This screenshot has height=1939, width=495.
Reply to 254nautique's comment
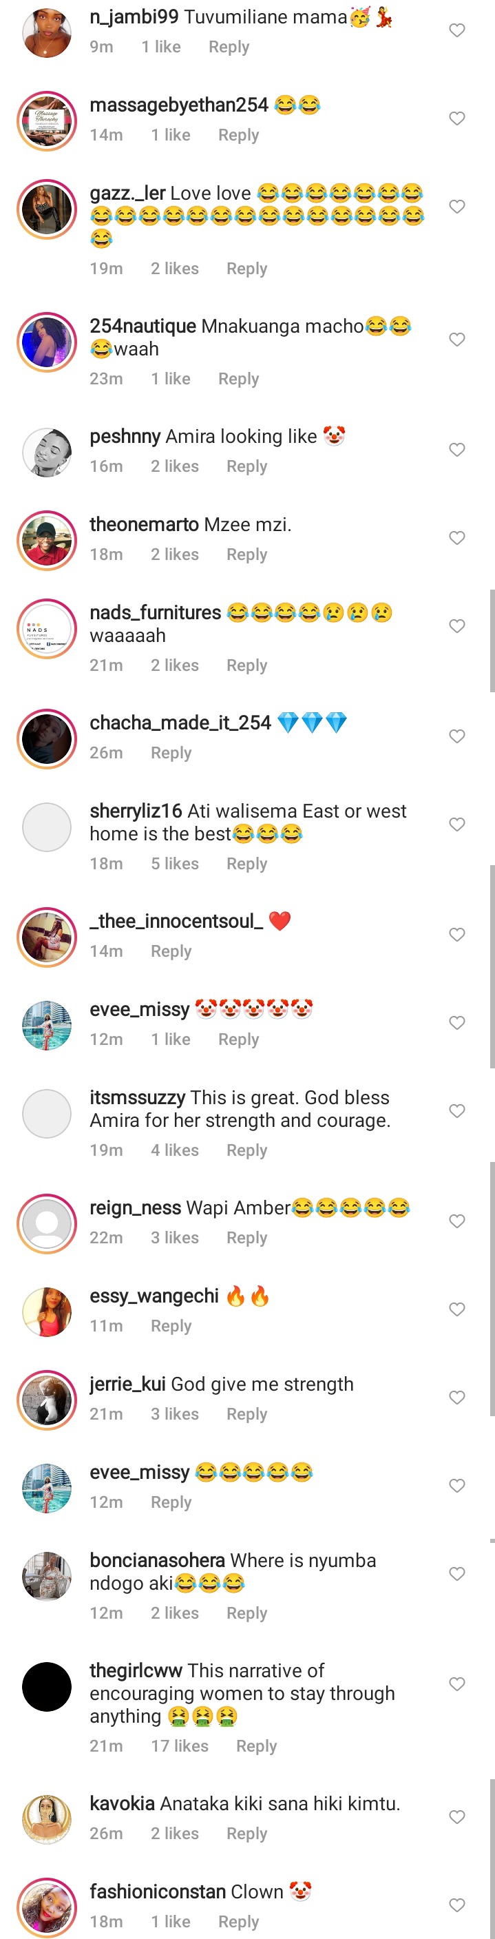click(x=238, y=379)
